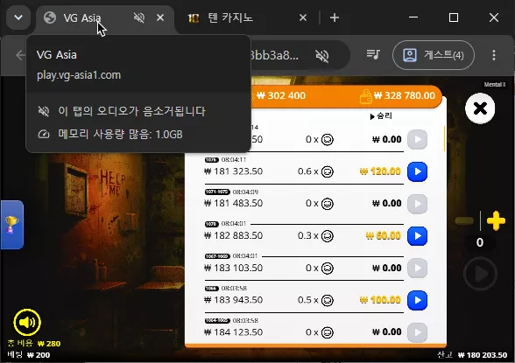Viewport: 515px width, 363px height.
Task: Click the 베팅 ₩ 200 bet amount
Action: [x=29, y=355]
